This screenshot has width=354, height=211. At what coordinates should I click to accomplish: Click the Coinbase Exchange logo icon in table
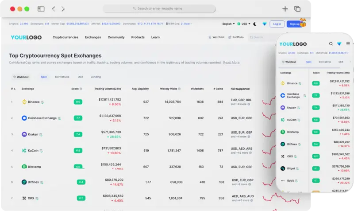[24, 118]
